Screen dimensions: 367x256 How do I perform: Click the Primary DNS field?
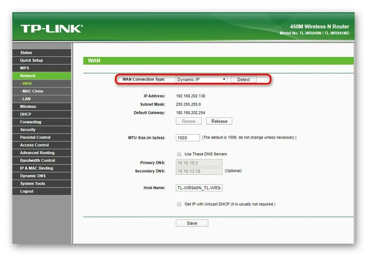point(199,163)
